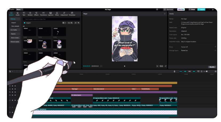221x122 pixels.
Task: Enter fullscreen preview in Player
Action: click(166, 66)
